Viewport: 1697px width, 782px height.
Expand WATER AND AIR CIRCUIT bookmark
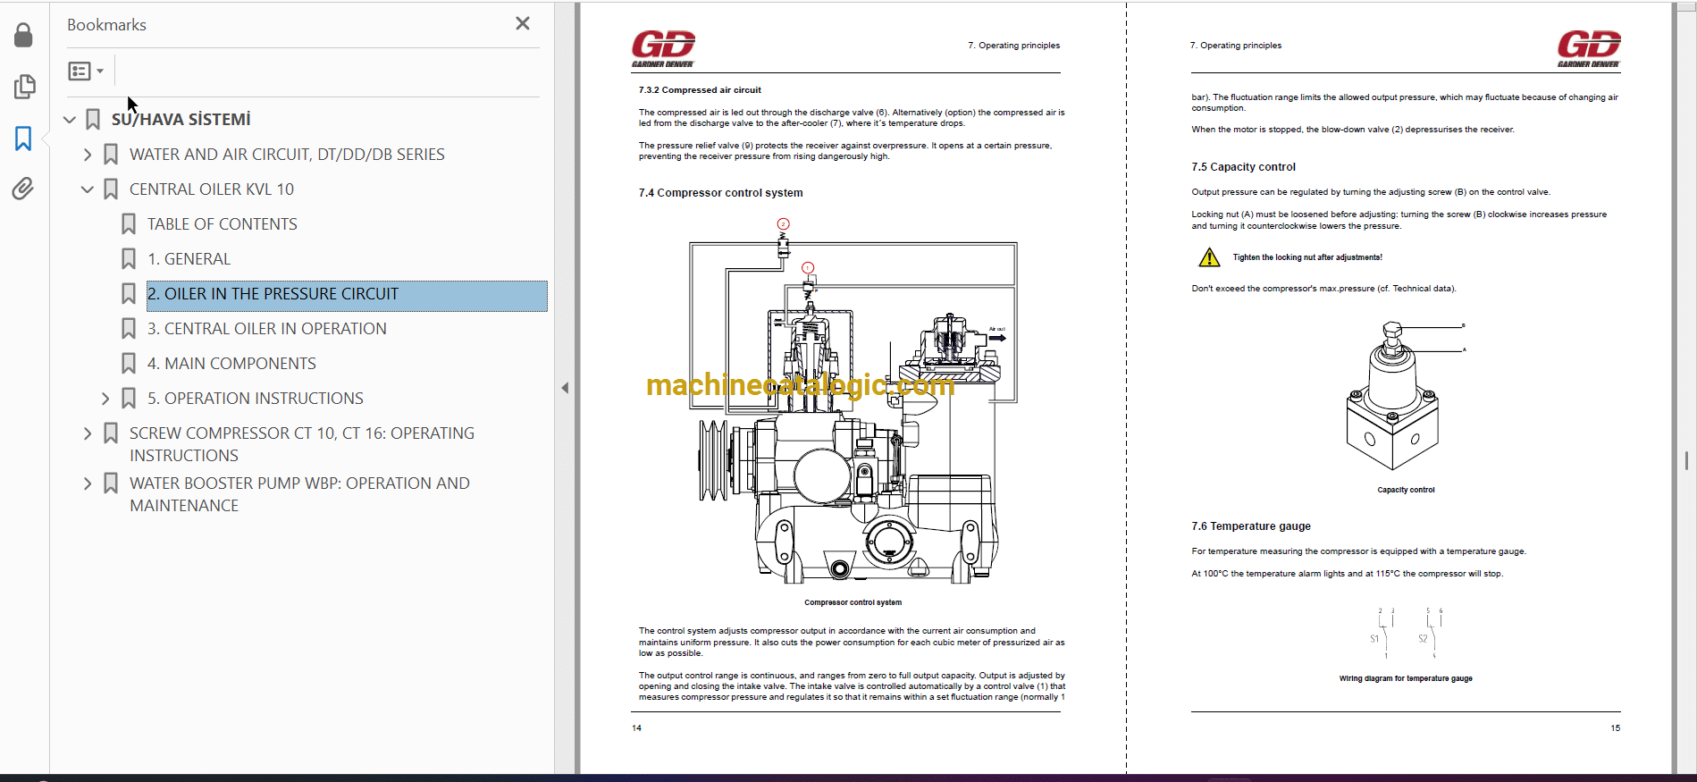[x=88, y=155]
